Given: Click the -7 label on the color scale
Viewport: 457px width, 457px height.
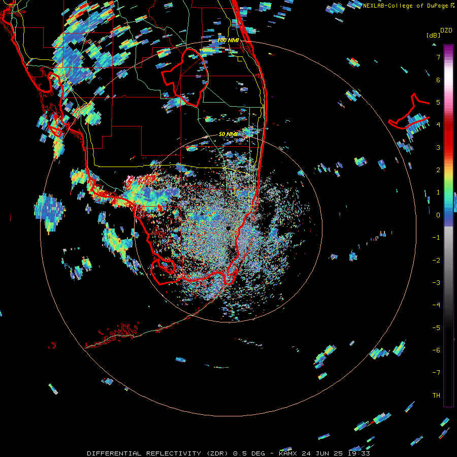Looking at the screenshot, I should click(x=436, y=373).
